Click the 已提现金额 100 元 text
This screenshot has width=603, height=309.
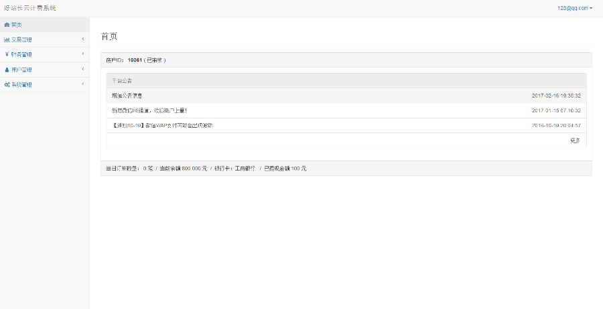285,169
